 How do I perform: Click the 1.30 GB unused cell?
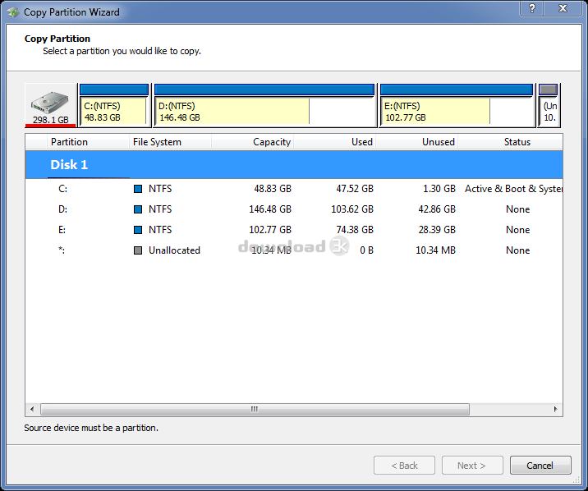[439, 189]
